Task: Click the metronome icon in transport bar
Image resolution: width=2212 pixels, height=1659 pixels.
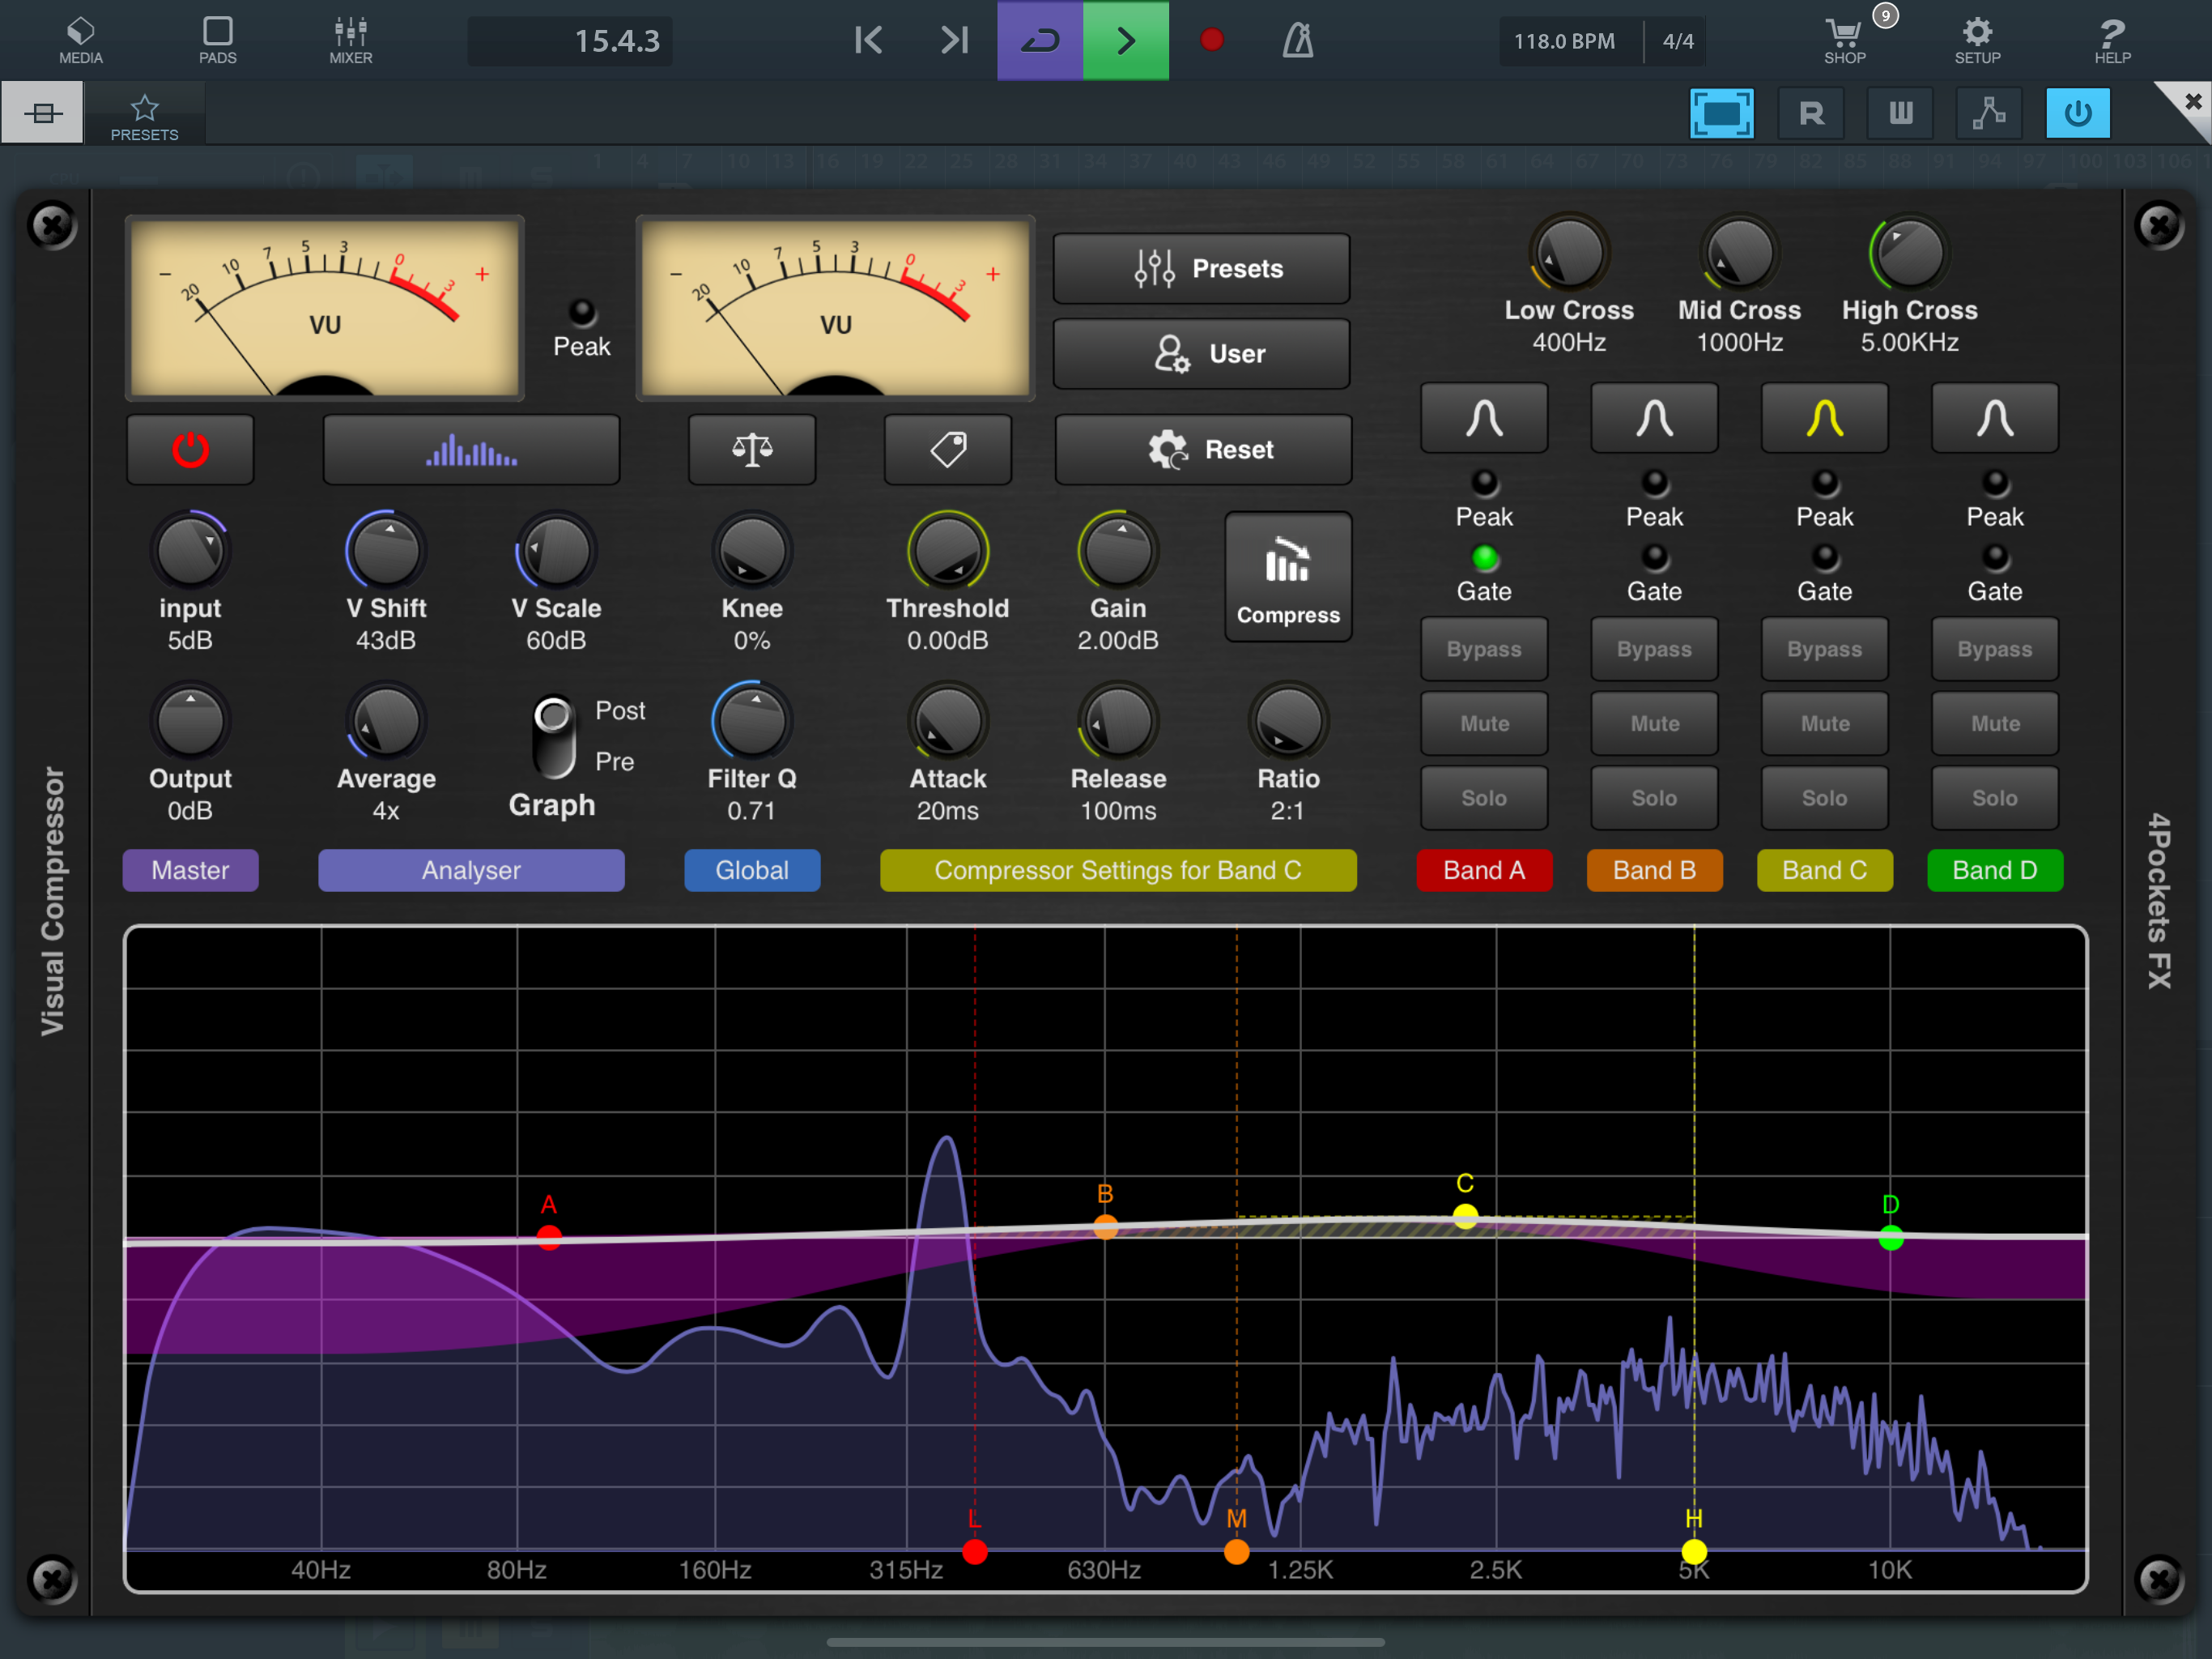Action: pyautogui.click(x=1297, y=41)
